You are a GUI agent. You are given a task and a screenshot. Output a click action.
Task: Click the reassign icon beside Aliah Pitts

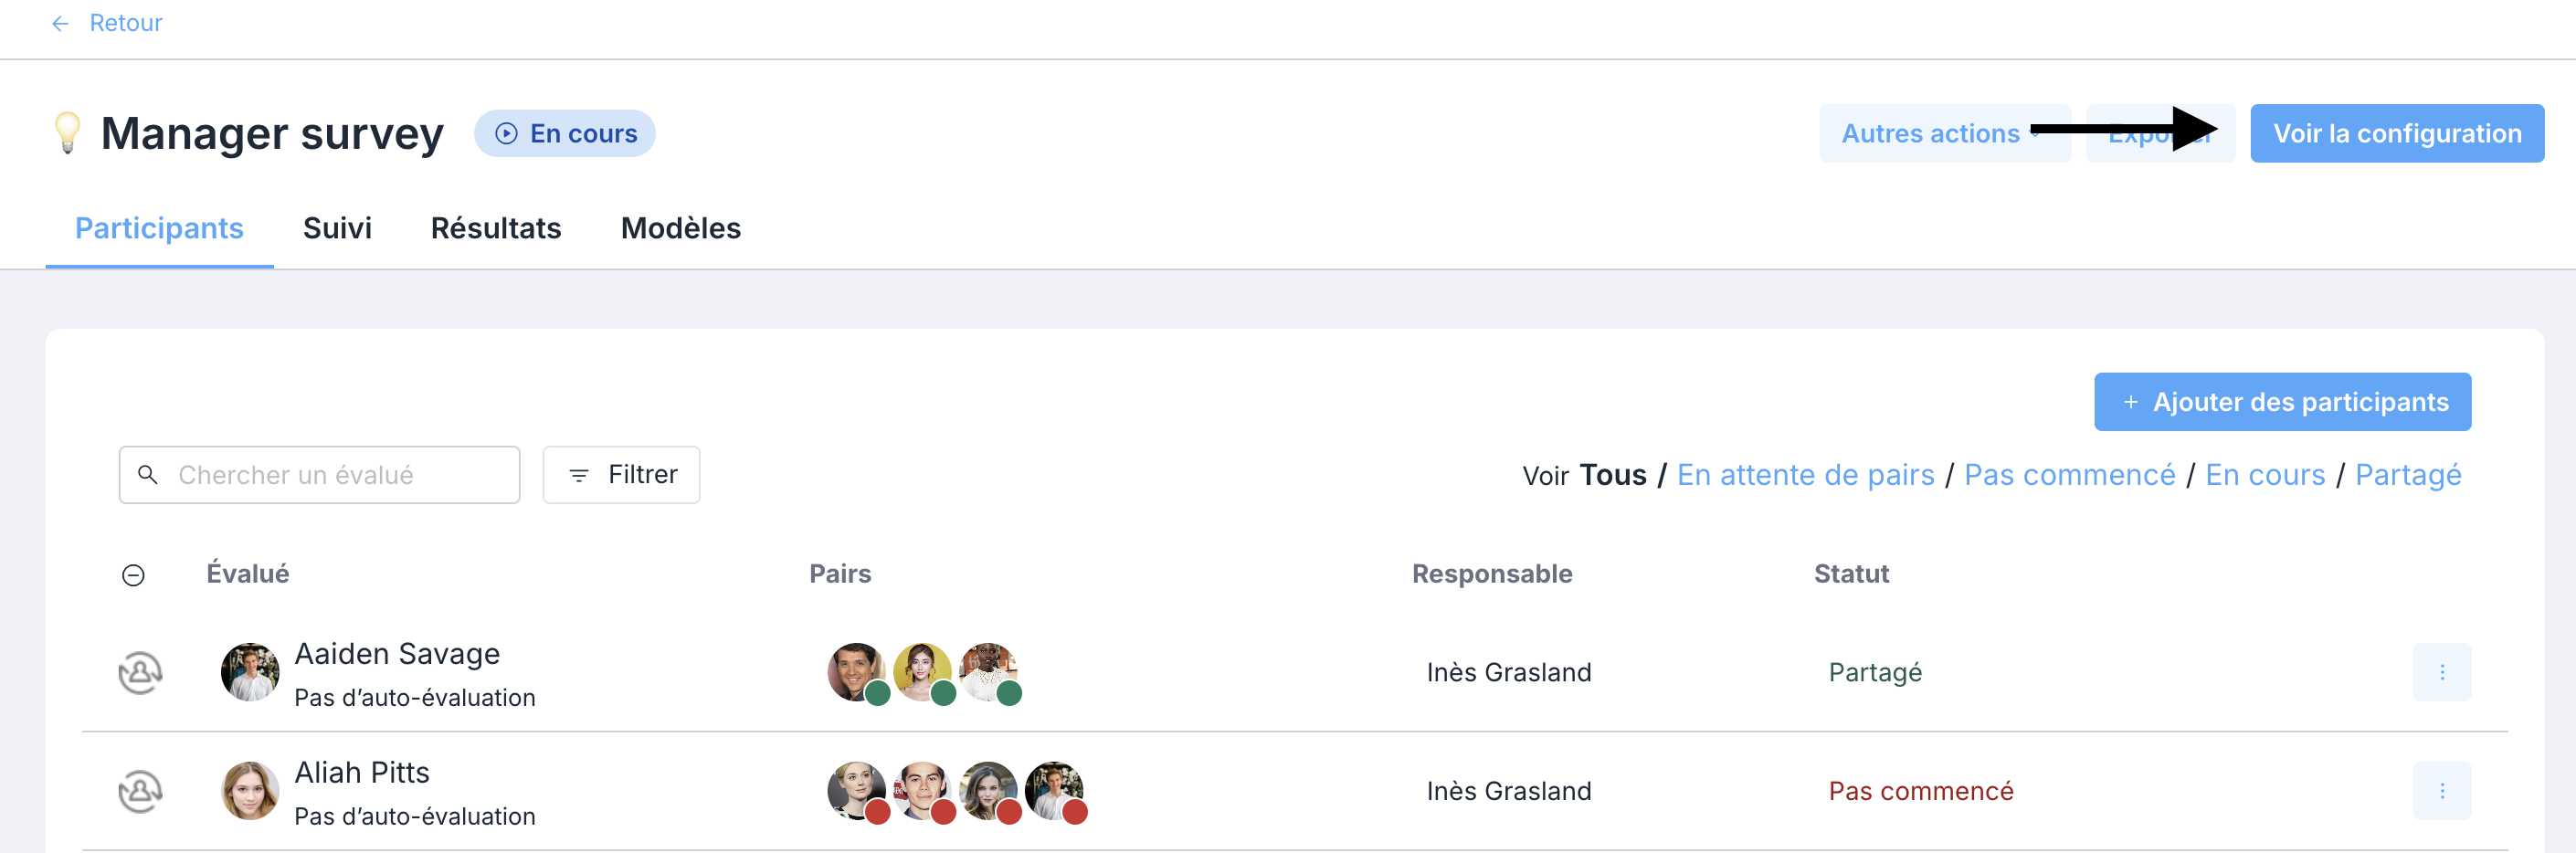[140, 791]
